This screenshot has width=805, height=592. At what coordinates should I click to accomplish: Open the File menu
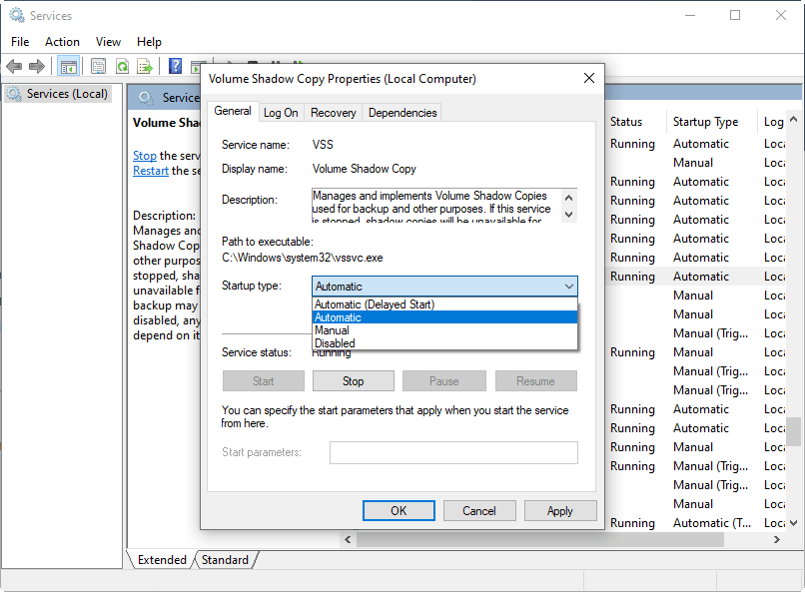(20, 42)
